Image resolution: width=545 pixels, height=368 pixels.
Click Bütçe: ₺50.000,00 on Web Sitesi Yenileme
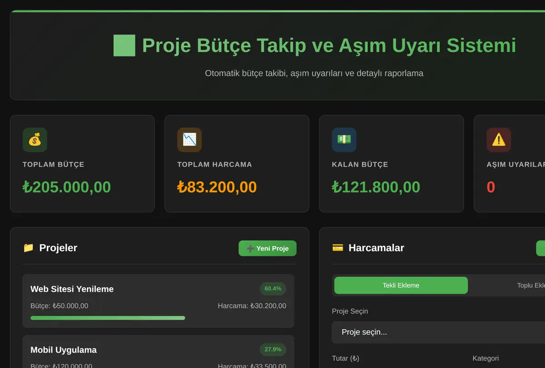(x=59, y=306)
